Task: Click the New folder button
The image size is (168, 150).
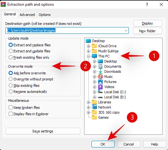Action: tap(148, 31)
